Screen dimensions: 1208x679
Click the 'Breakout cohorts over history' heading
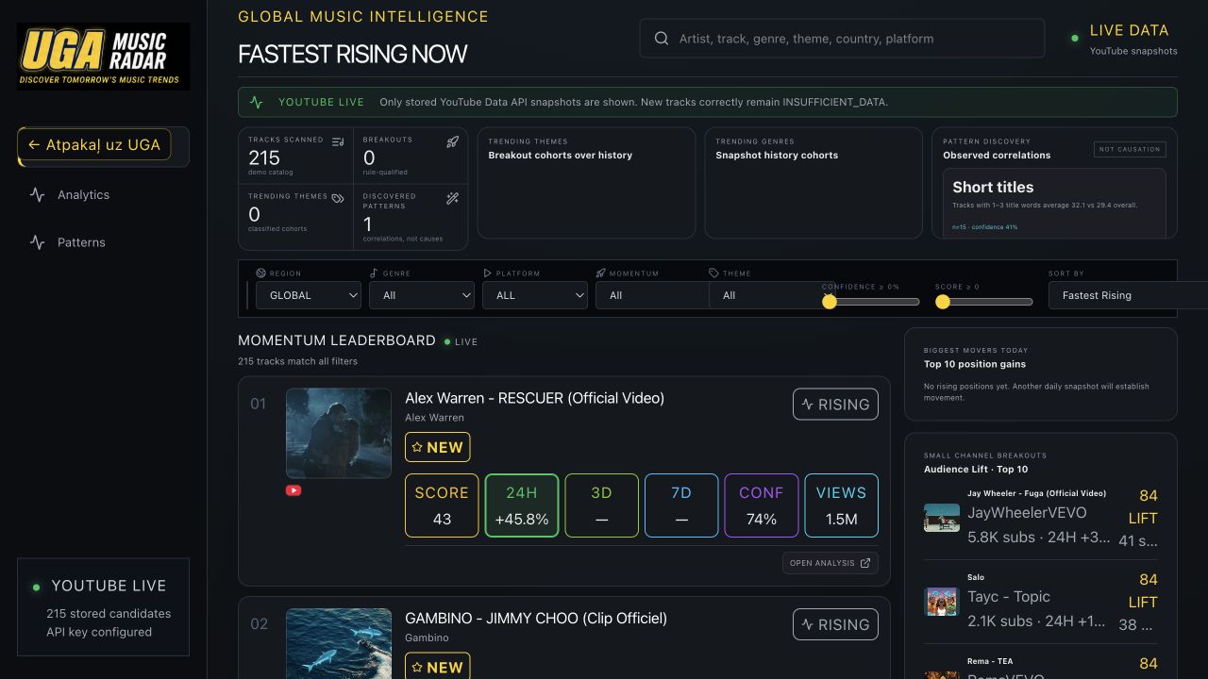561,155
